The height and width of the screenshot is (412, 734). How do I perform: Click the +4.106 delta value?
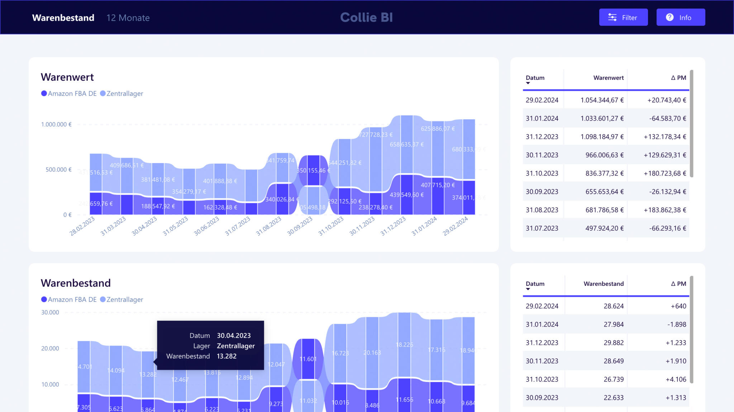pos(676,379)
